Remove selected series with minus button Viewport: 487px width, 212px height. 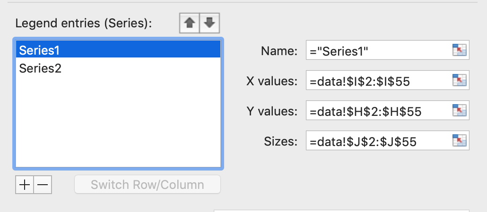coord(43,185)
